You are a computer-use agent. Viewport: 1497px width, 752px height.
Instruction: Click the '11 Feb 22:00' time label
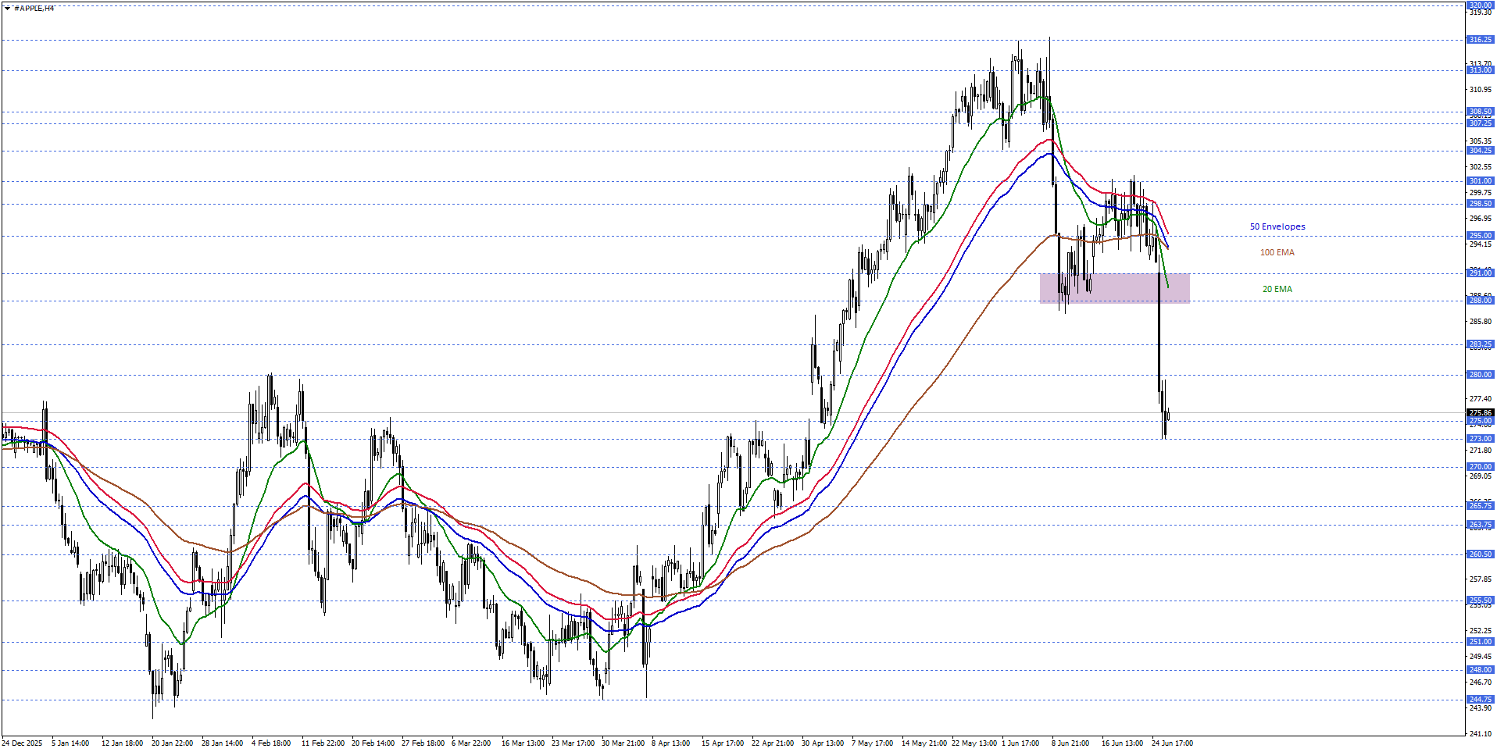(323, 743)
